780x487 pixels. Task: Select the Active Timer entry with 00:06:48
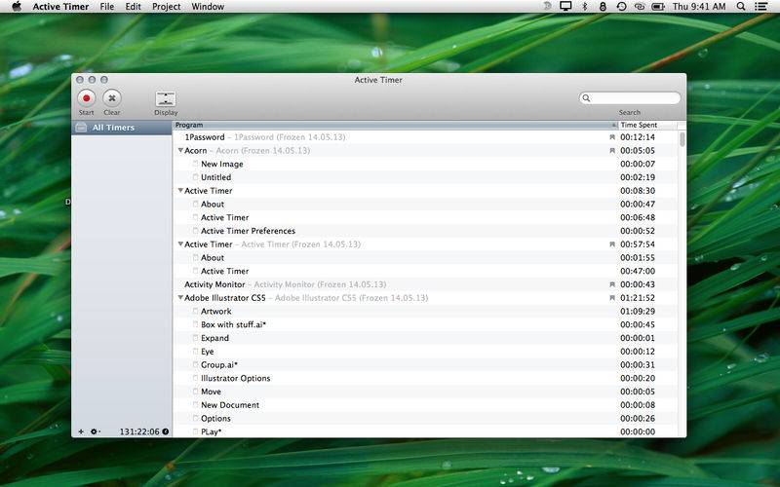click(x=425, y=217)
